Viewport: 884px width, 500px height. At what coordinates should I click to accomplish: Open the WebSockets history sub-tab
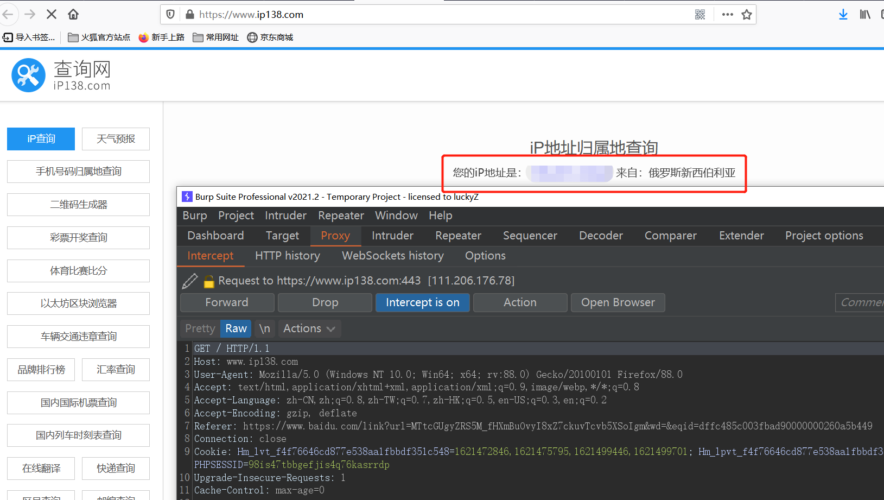[393, 256]
